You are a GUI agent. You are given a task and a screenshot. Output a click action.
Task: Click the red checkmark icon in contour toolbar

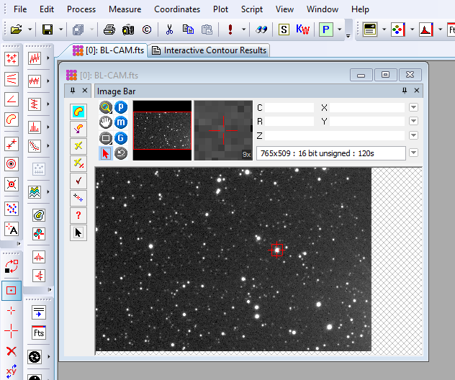point(78,181)
